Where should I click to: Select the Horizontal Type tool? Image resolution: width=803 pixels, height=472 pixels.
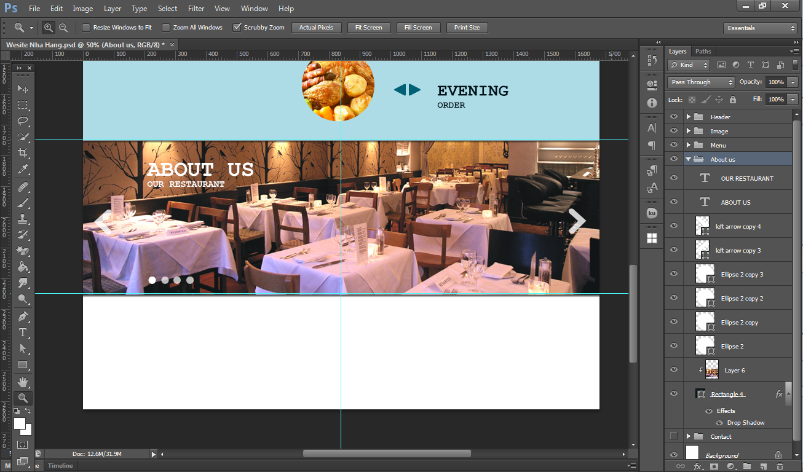[x=23, y=332]
